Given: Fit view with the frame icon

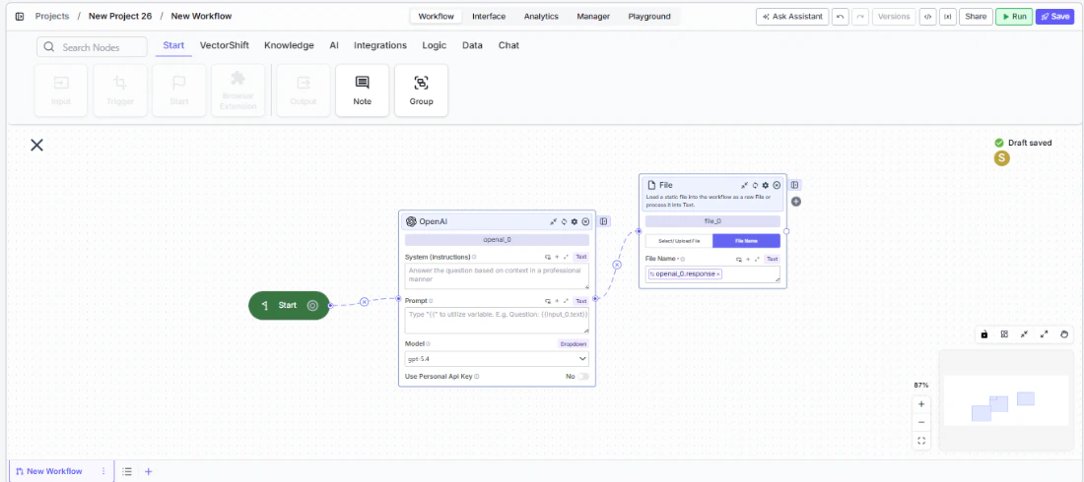Looking at the screenshot, I should 920,441.
